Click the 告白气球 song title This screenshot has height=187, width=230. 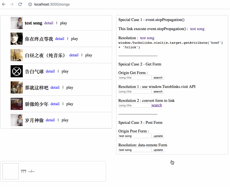click(x=34, y=72)
